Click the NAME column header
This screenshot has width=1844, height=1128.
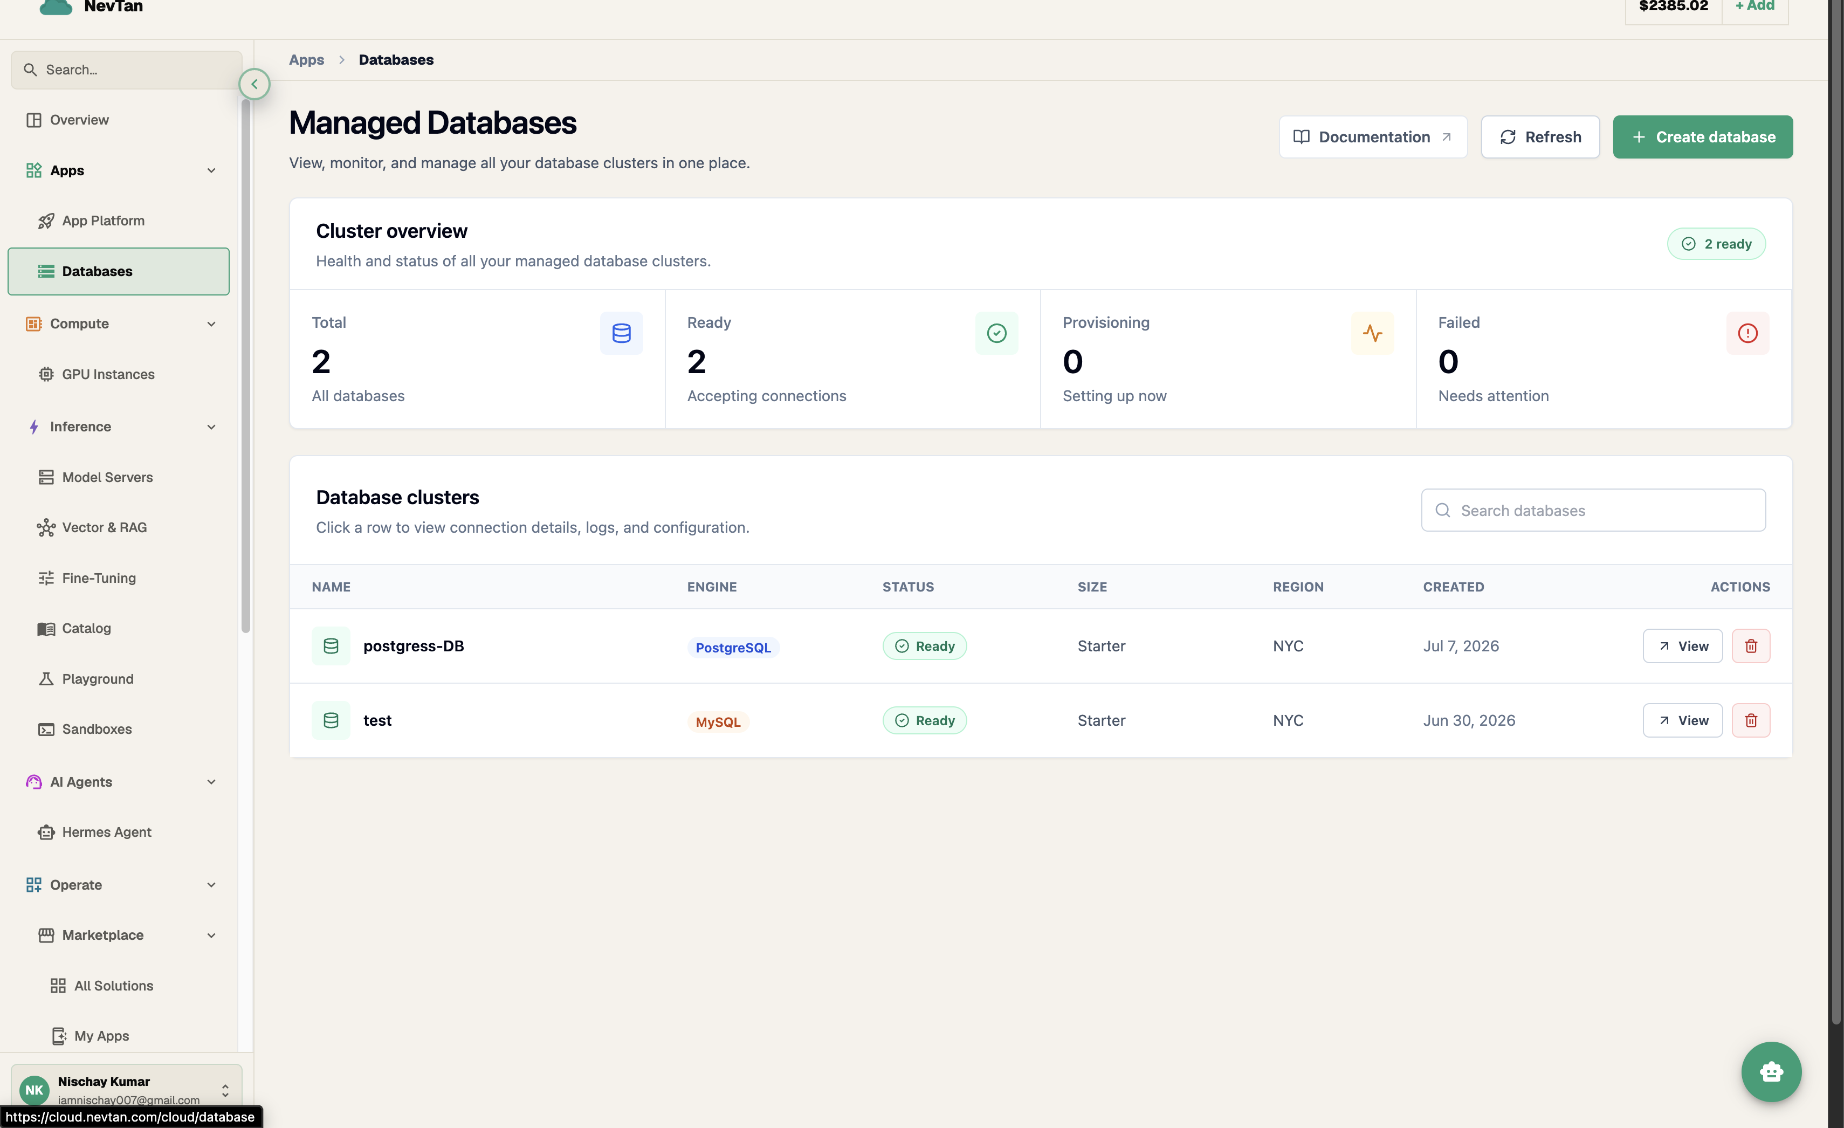[332, 587]
